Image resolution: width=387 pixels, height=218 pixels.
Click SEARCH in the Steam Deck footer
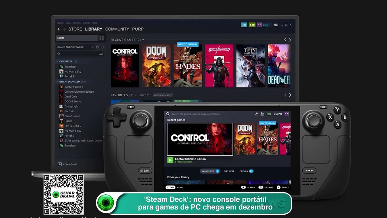click(x=248, y=187)
